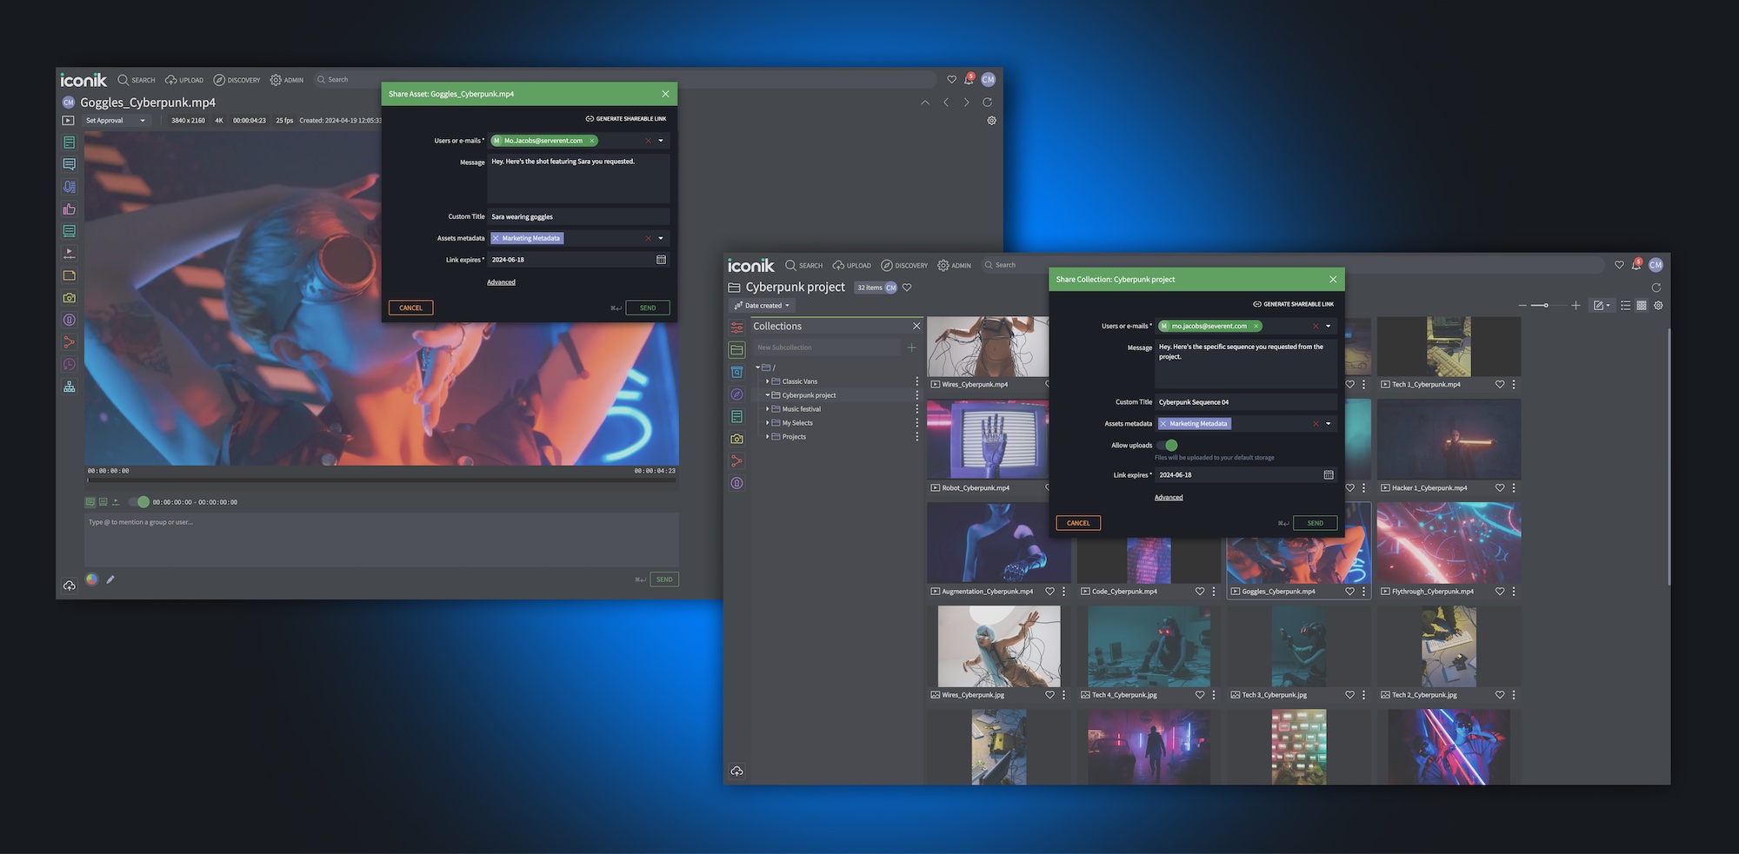Screen dimensions: 1739x854
Task: Open the Date created sort dropdown
Action: [761, 305]
